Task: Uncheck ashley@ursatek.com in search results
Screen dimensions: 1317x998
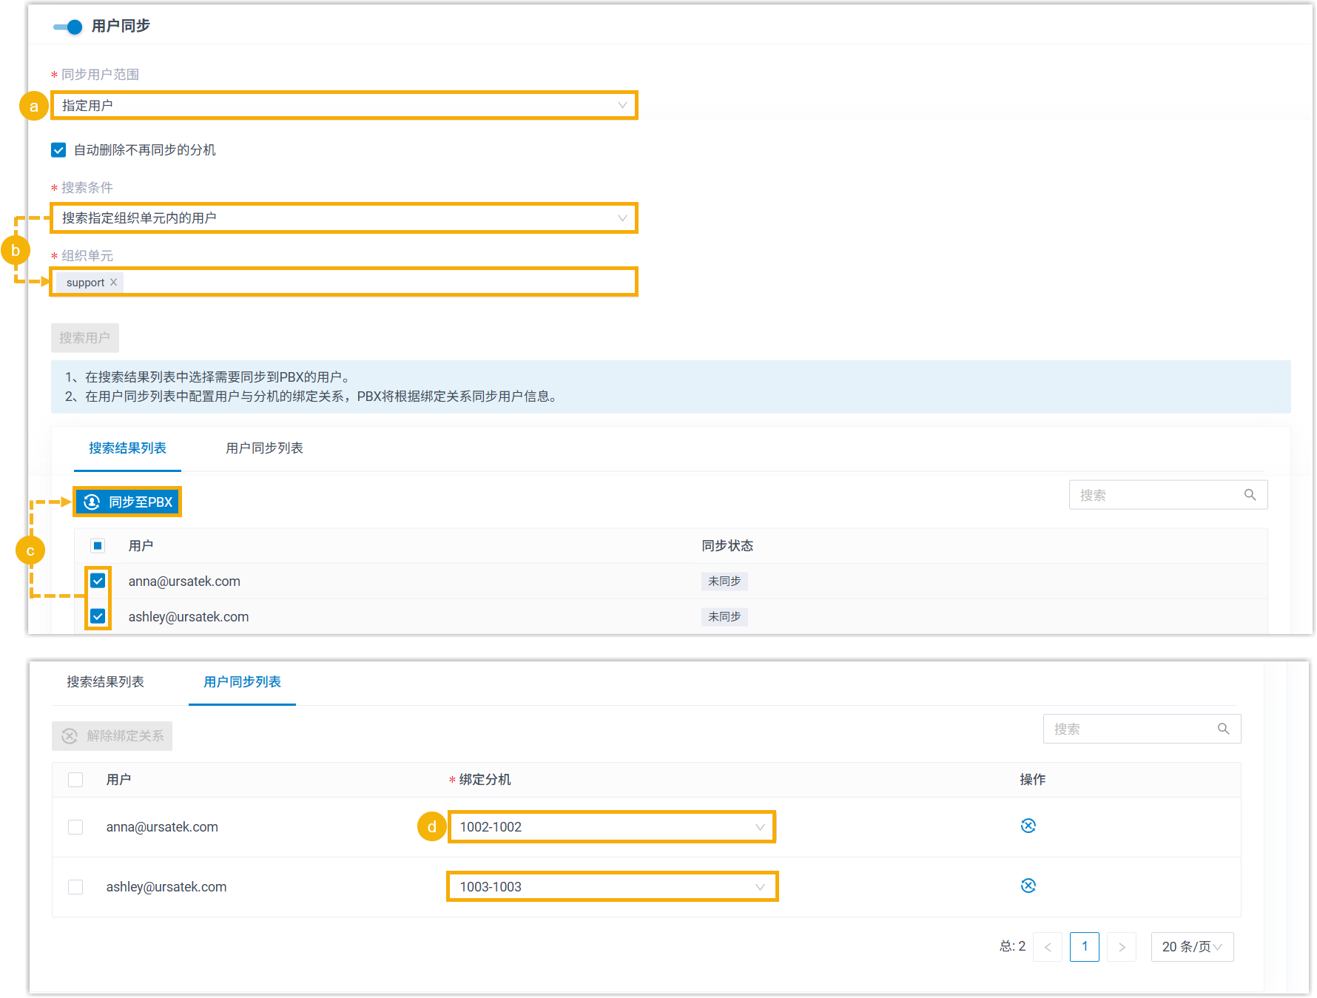Action: pos(98,616)
